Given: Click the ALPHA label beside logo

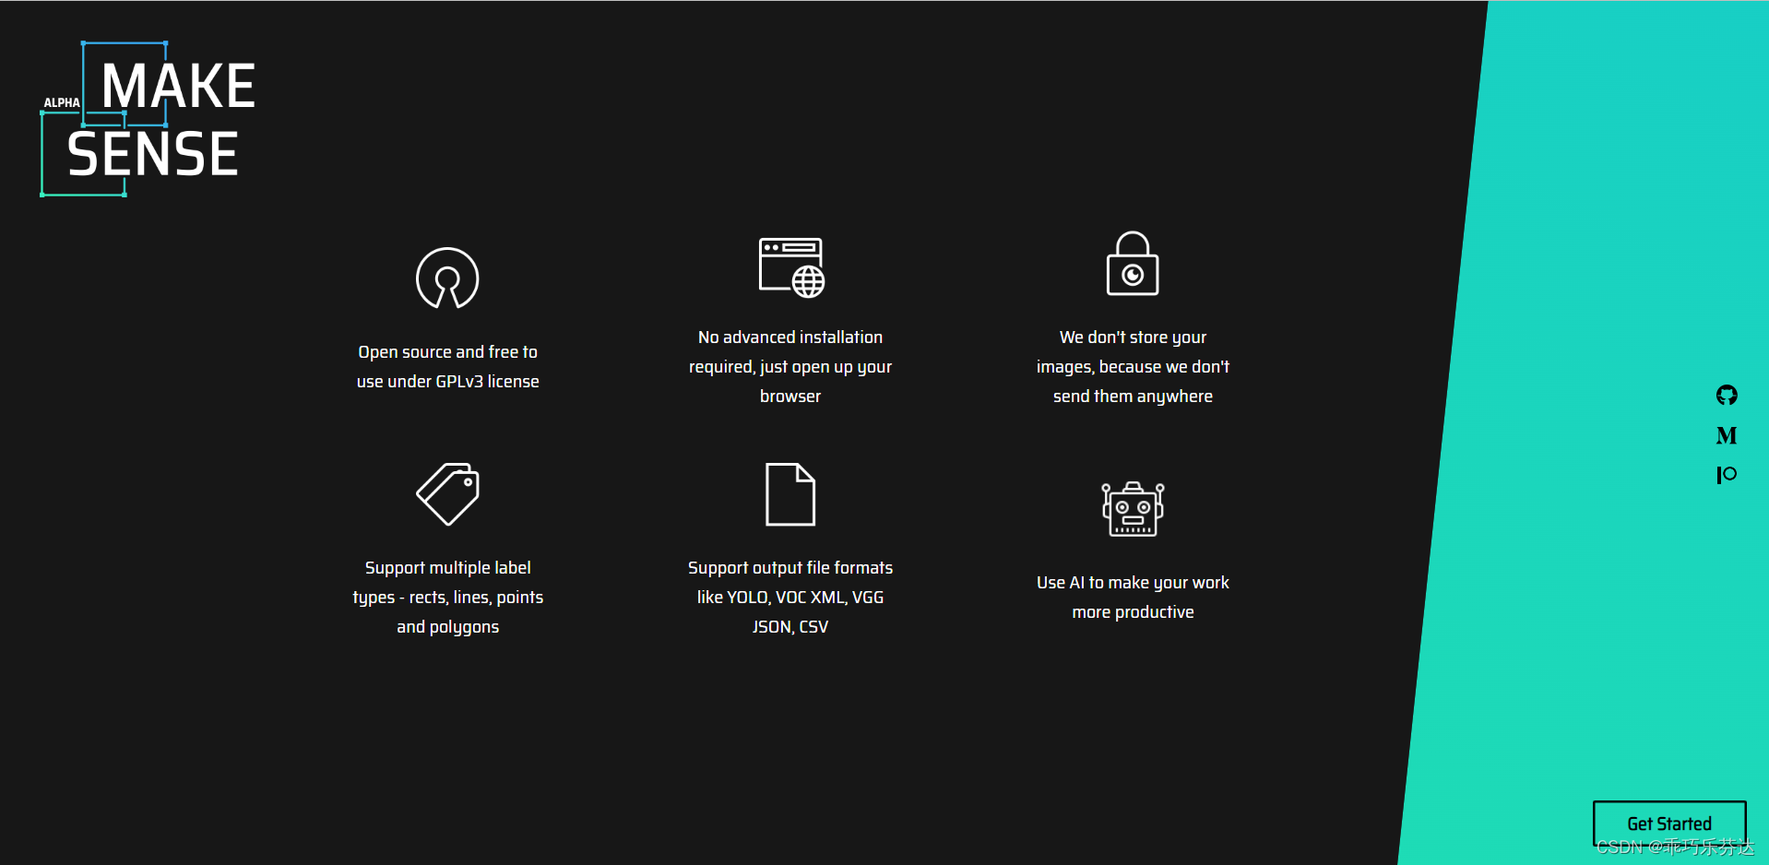Looking at the screenshot, I should pyautogui.click(x=62, y=102).
